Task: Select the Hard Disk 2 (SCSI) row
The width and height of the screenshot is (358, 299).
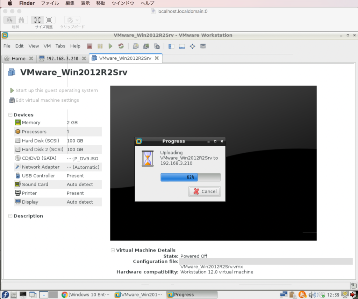Action: [58, 149]
